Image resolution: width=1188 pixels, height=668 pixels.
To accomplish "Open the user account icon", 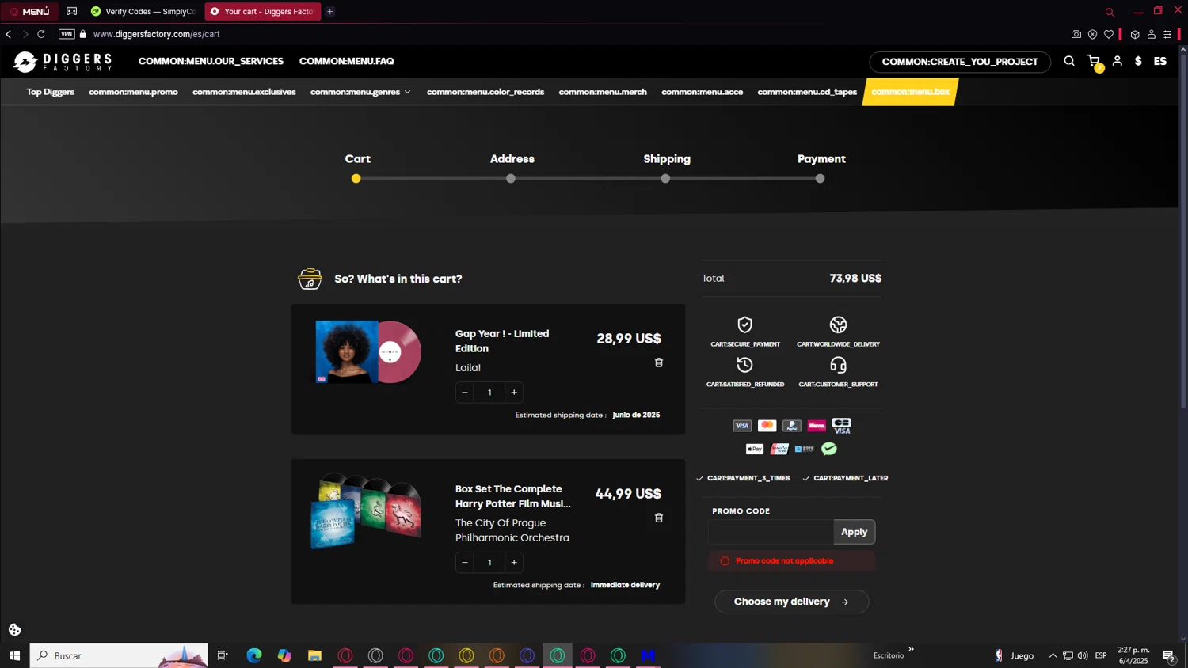I will pyautogui.click(x=1117, y=61).
